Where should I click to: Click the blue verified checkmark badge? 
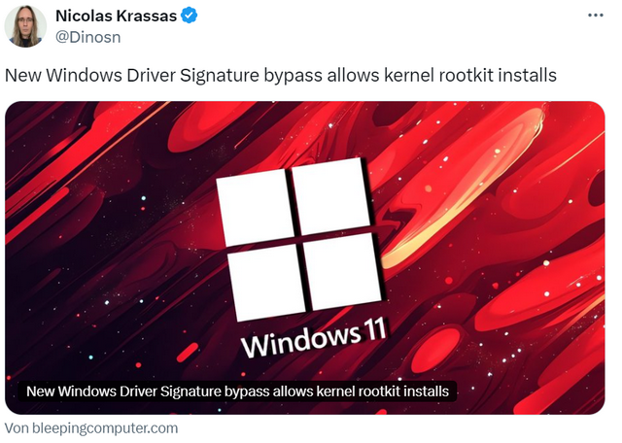(190, 16)
